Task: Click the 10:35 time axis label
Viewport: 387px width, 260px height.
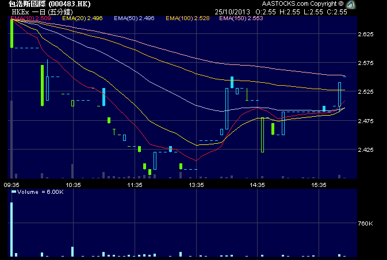Action: 73,185
